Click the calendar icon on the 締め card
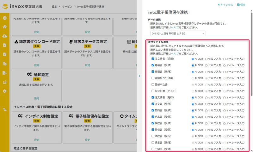253x152 pixels. [129, 42]
